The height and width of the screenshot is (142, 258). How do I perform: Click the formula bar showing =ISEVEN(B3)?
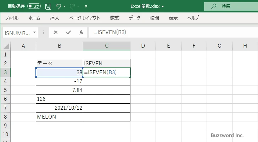pos(174,32)
